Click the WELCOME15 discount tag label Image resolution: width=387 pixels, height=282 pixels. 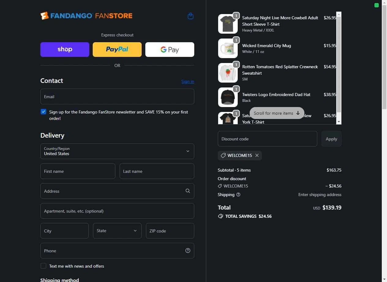click(240, 155)
